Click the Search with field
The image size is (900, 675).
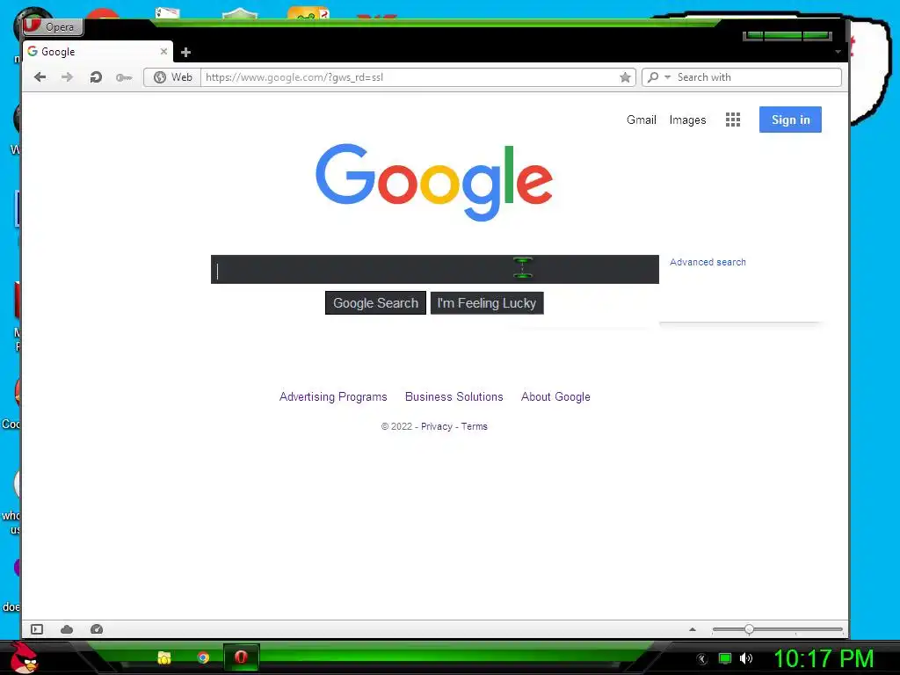(758, 77)
